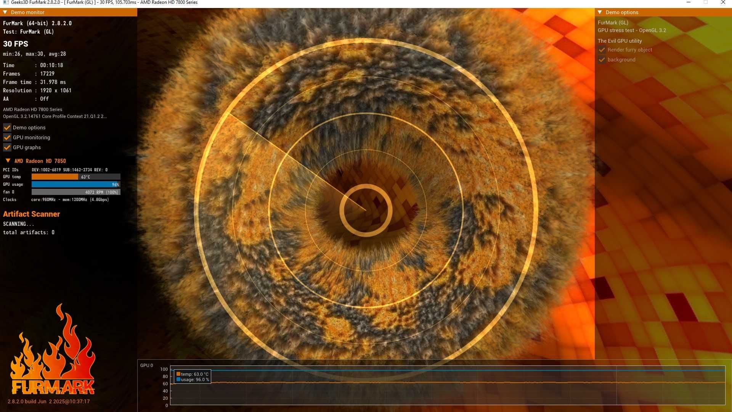Click the 'AMD Radeon HD 7800 Series' text
Image resolution: width=732 pixels, height=412 pixels.
33,109
